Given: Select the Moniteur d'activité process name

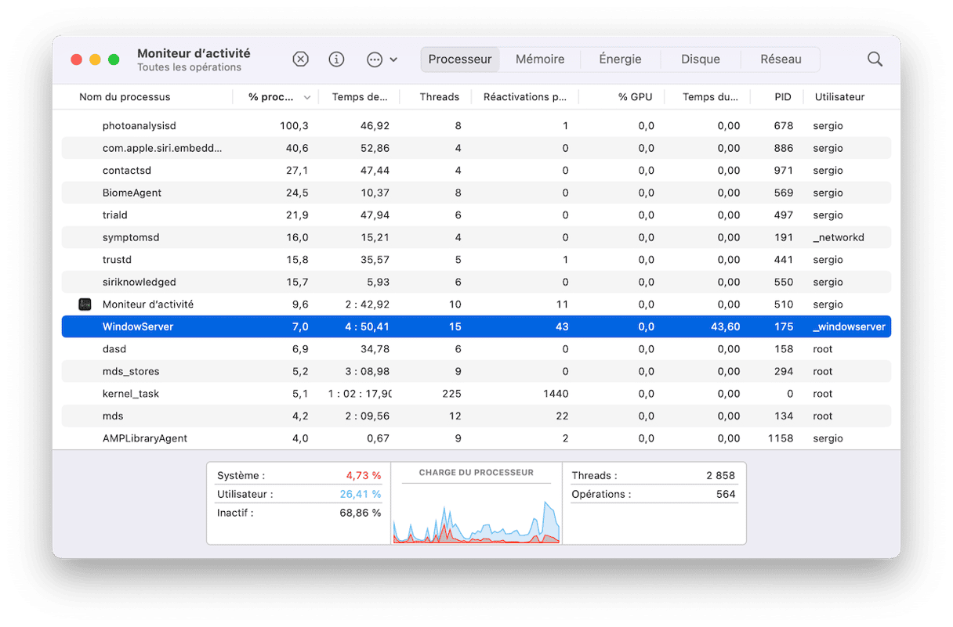Looking at the screenshot, I should pyautogui.click(x=148, y=304).
